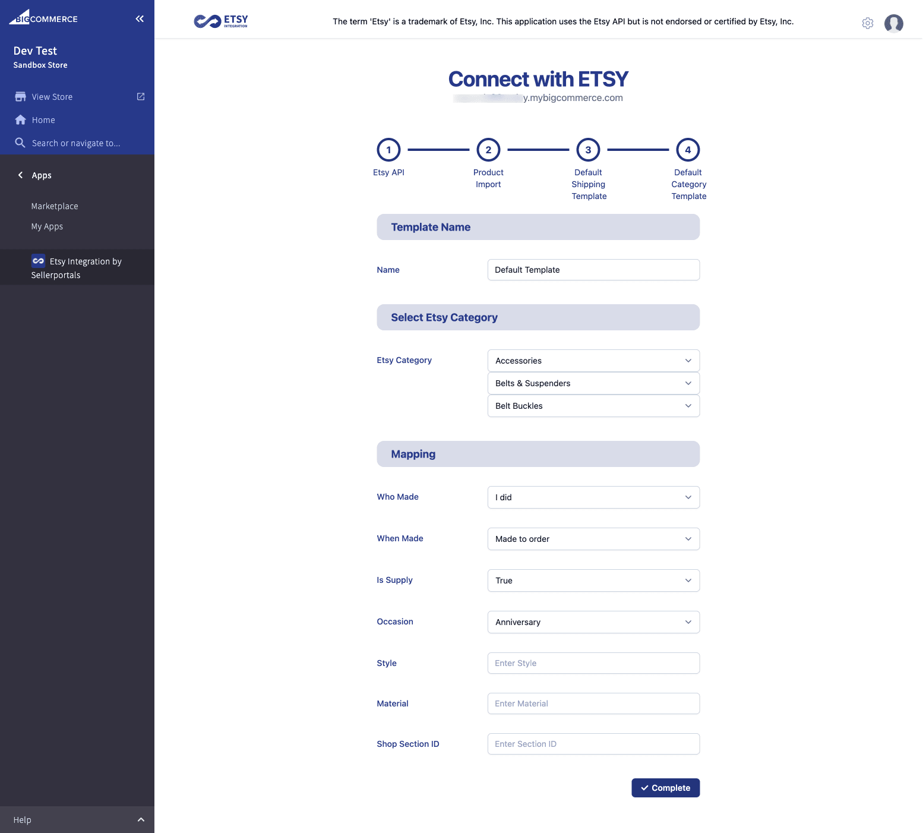Click the mybigcommerce.com store URL
923x833 pixels.
click(x=538, y=98)
